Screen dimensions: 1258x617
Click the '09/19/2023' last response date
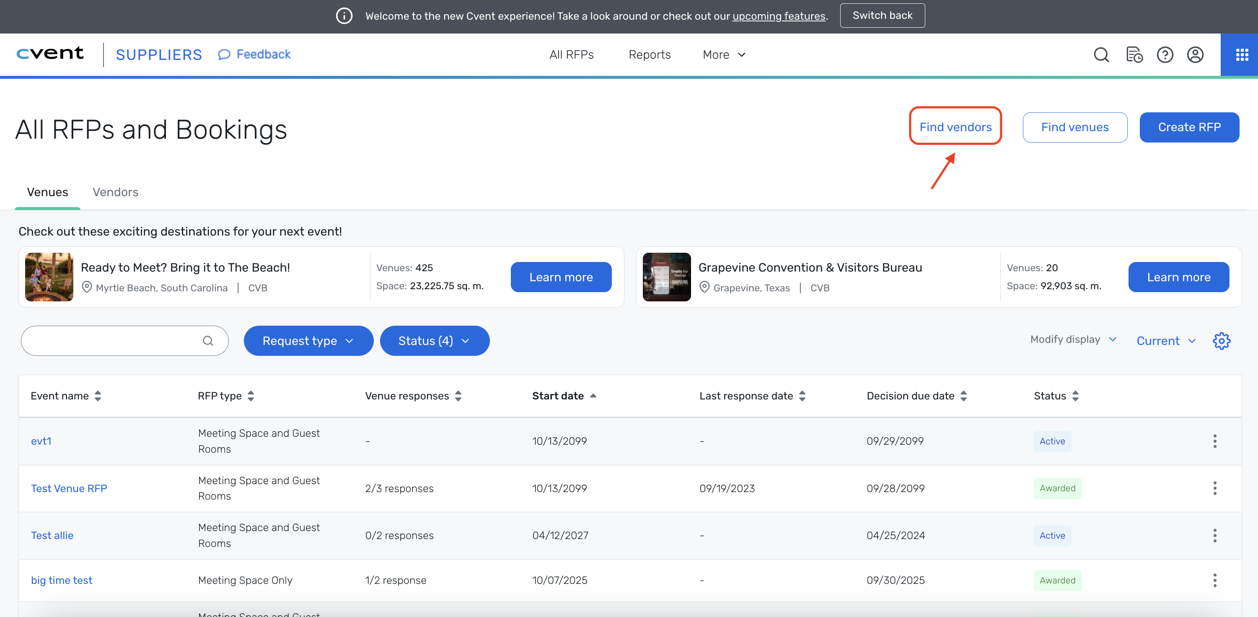[x=727, y=488]
